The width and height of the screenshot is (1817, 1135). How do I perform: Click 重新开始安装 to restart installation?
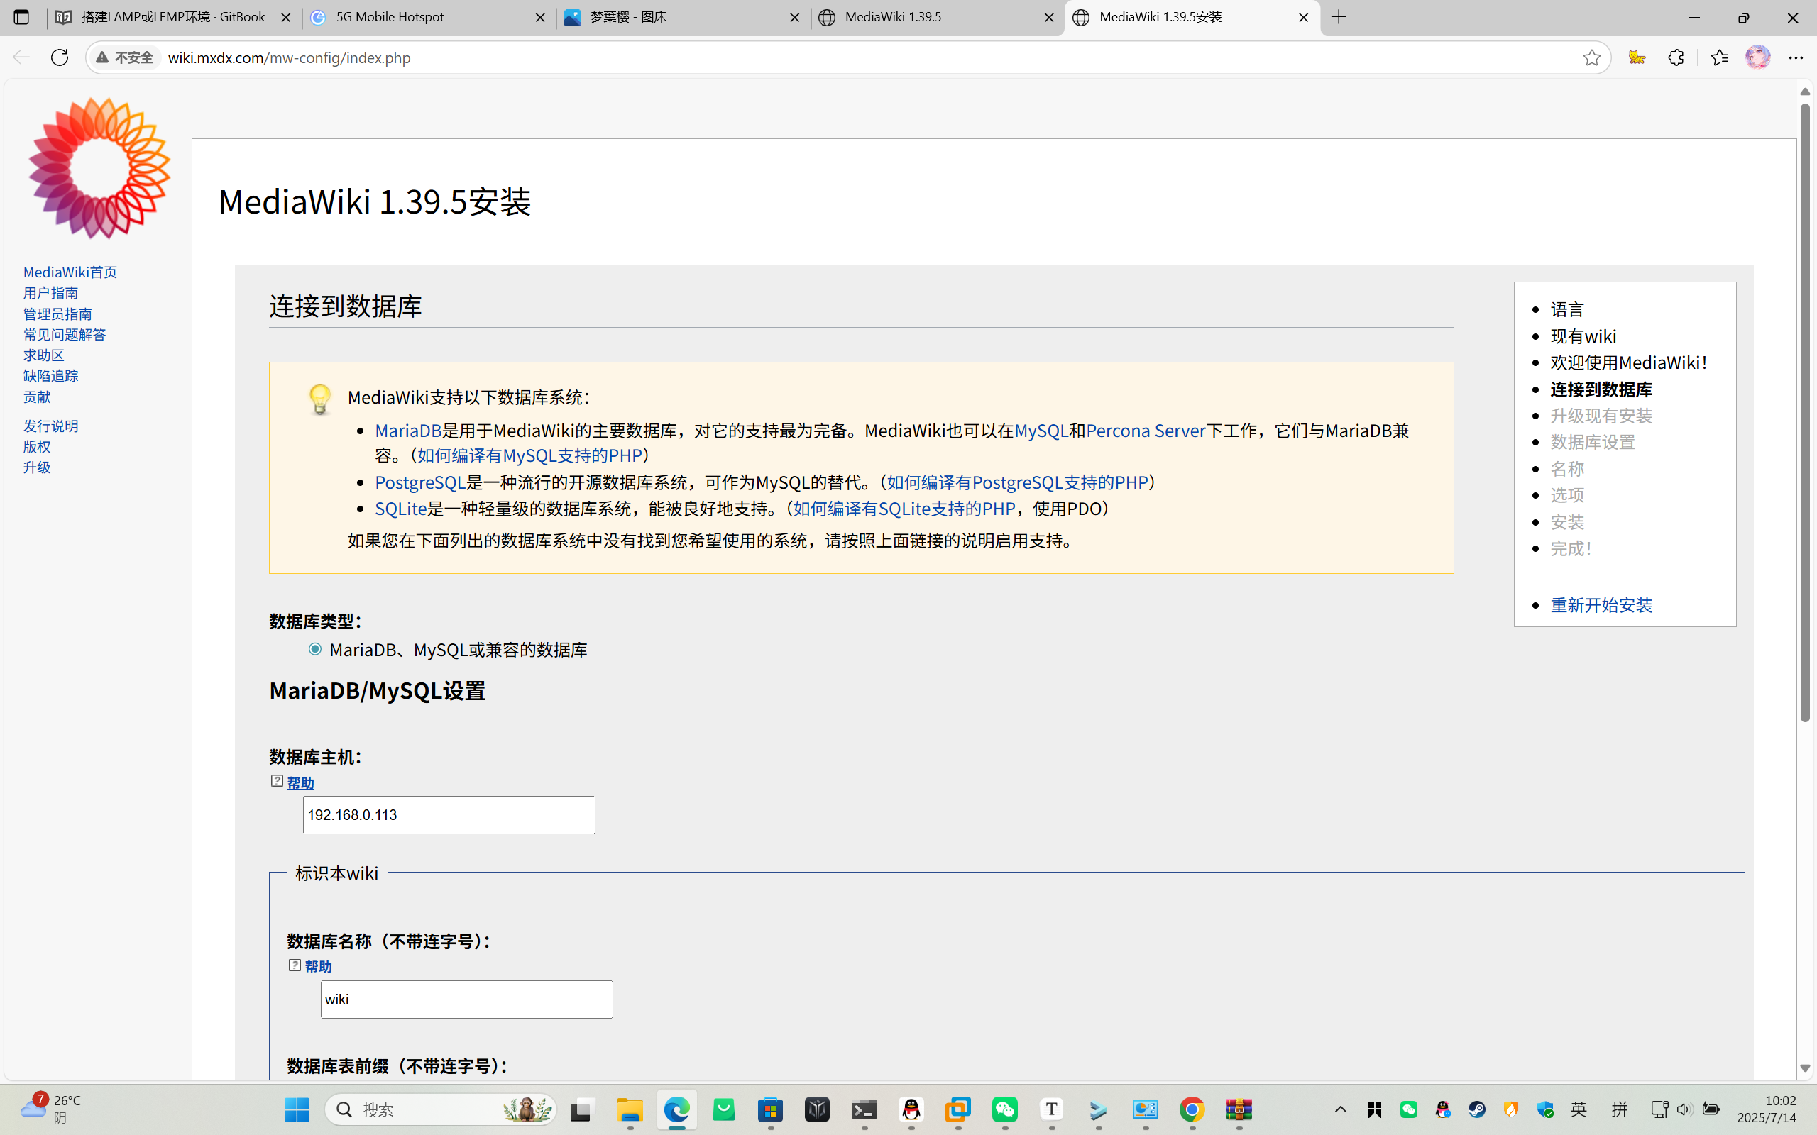1601,604
